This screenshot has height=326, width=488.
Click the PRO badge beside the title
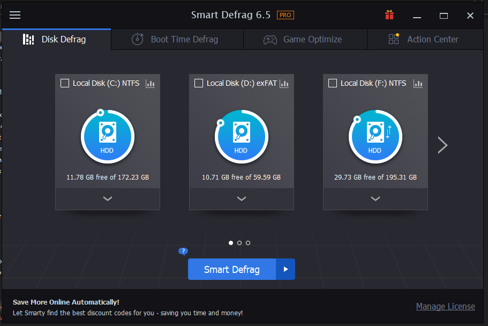click(286, 15)
